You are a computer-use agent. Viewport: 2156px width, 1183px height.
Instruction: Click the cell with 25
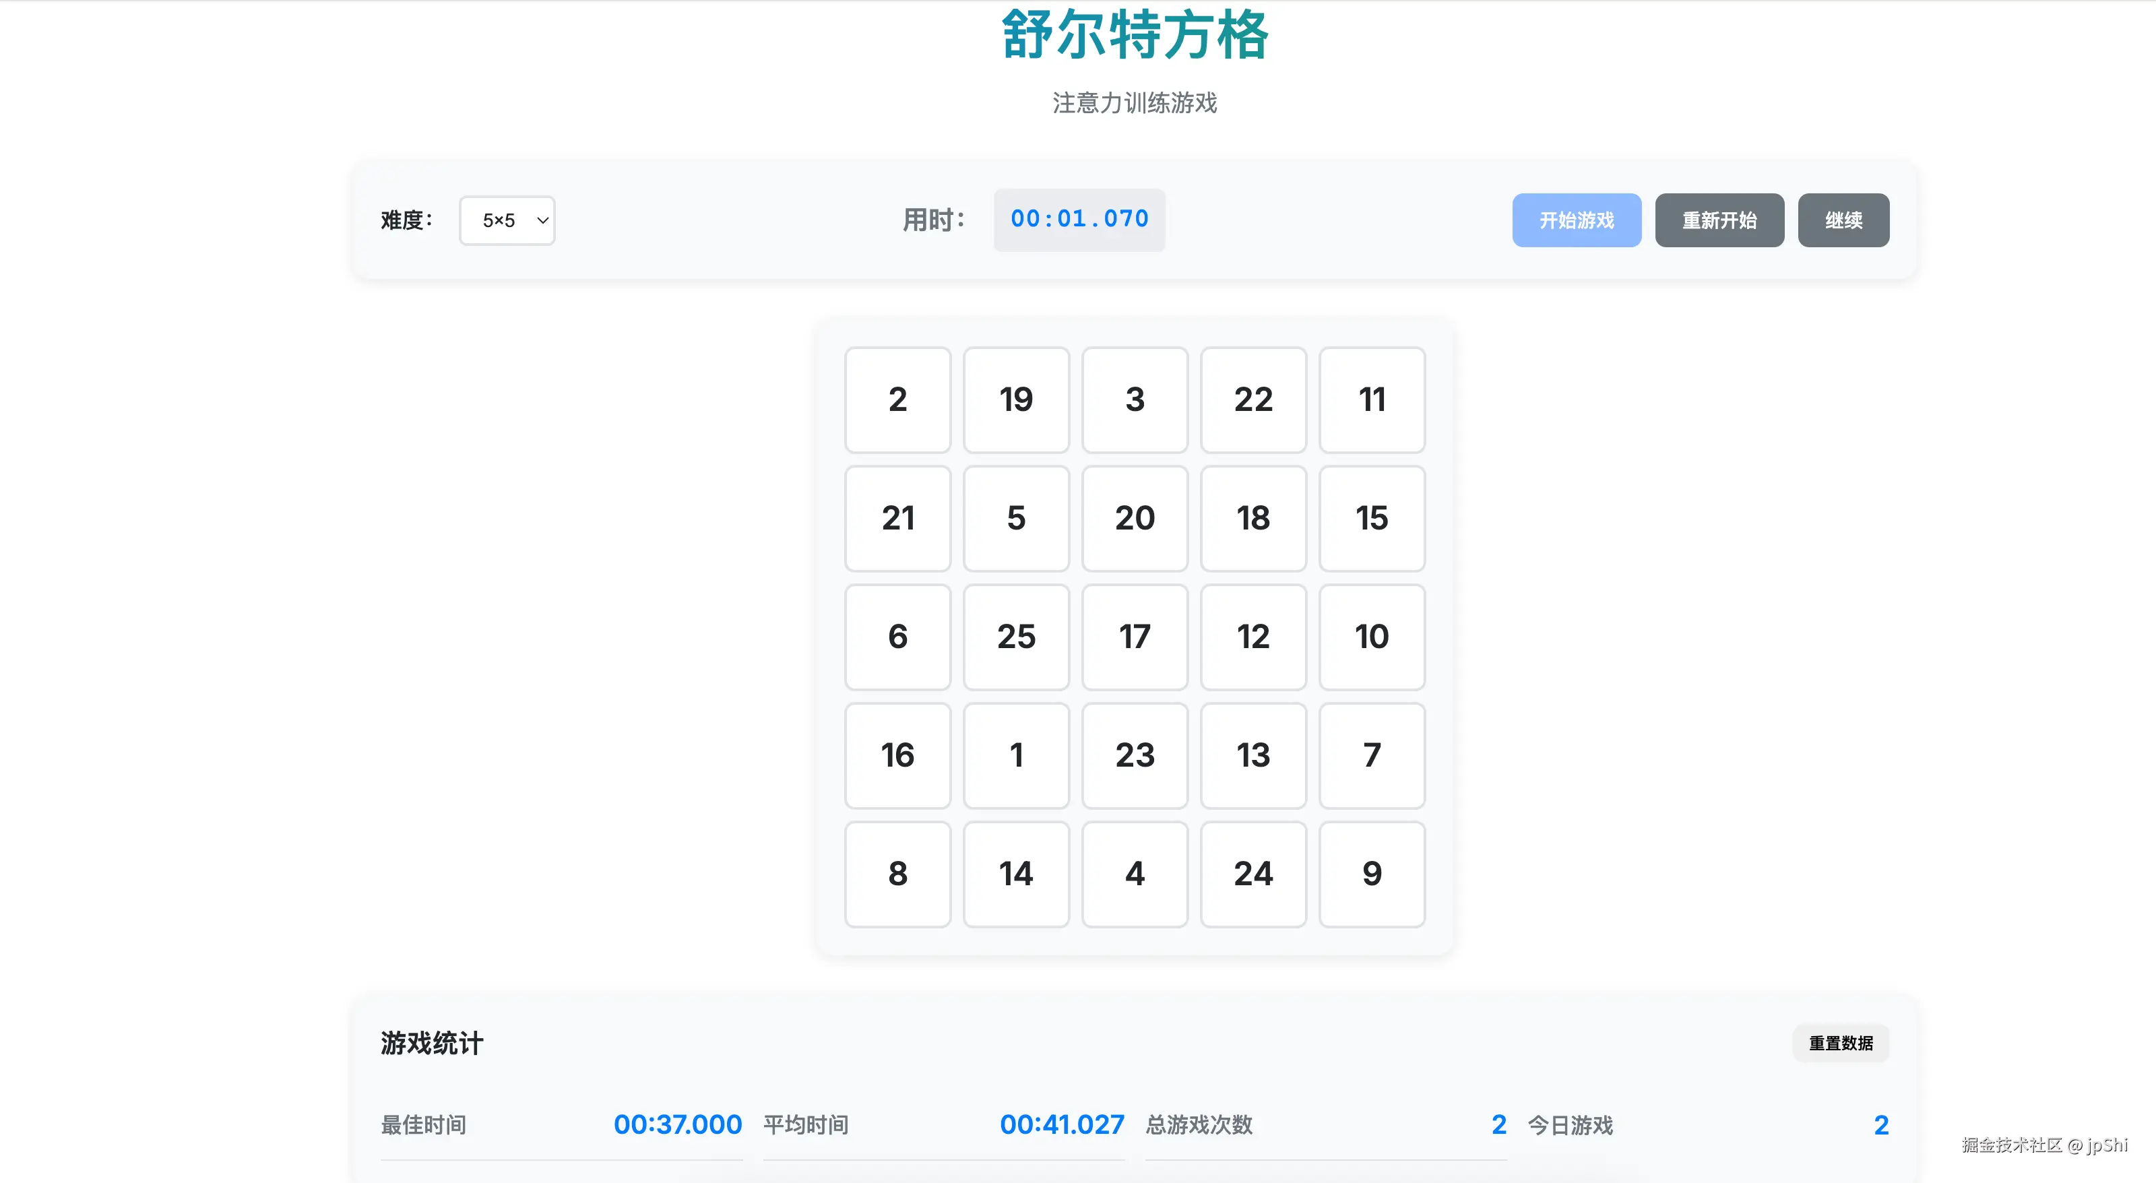[1016, 637]
